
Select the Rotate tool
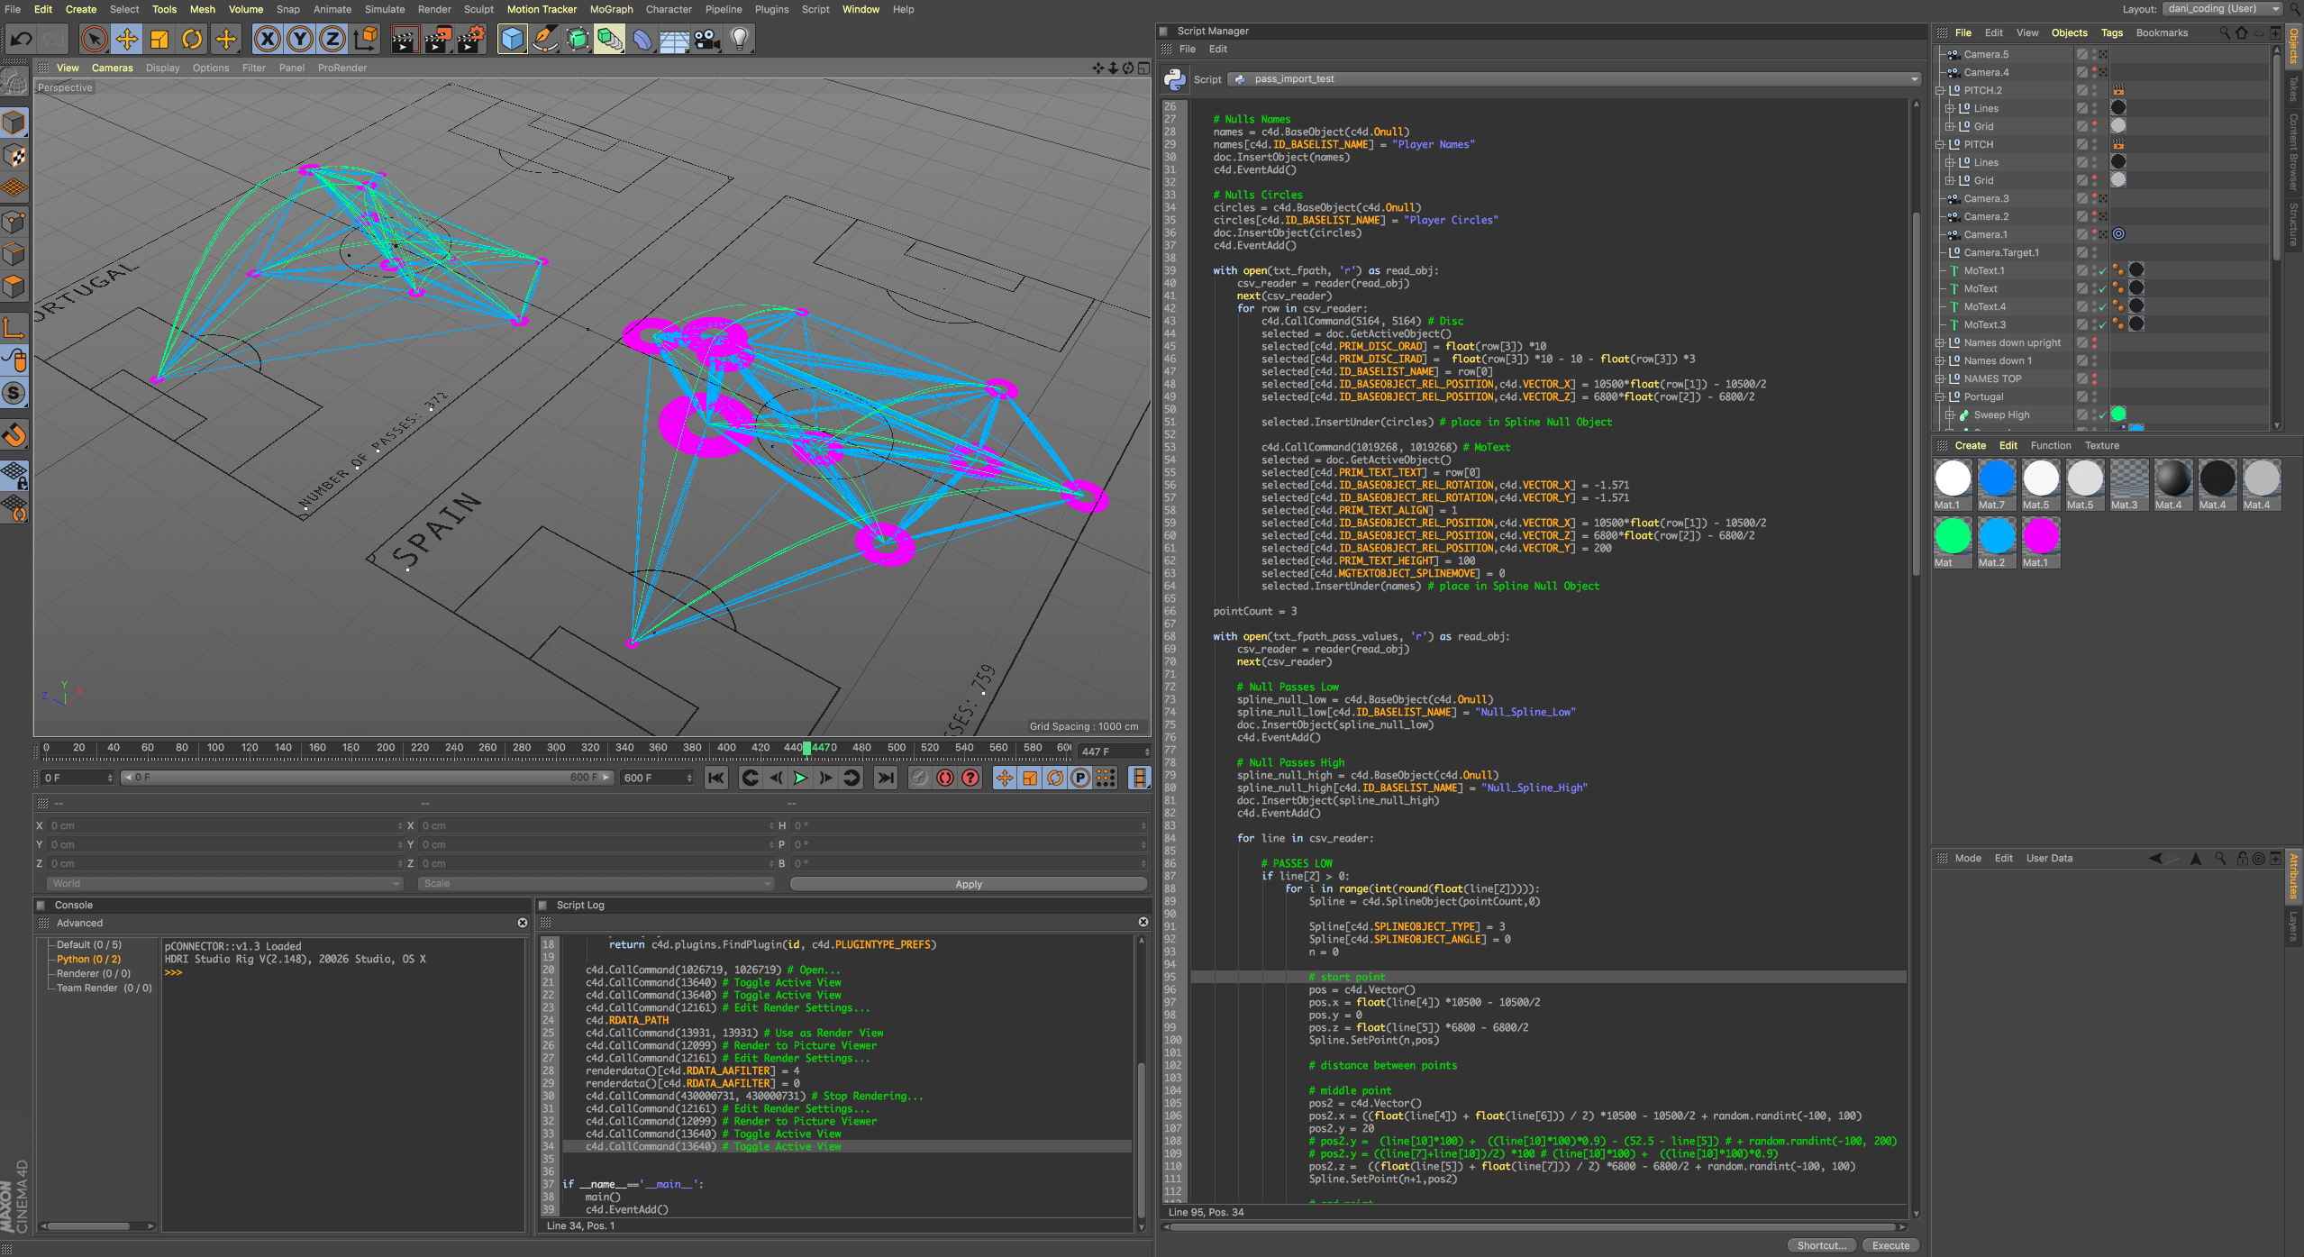click(192, 39)
